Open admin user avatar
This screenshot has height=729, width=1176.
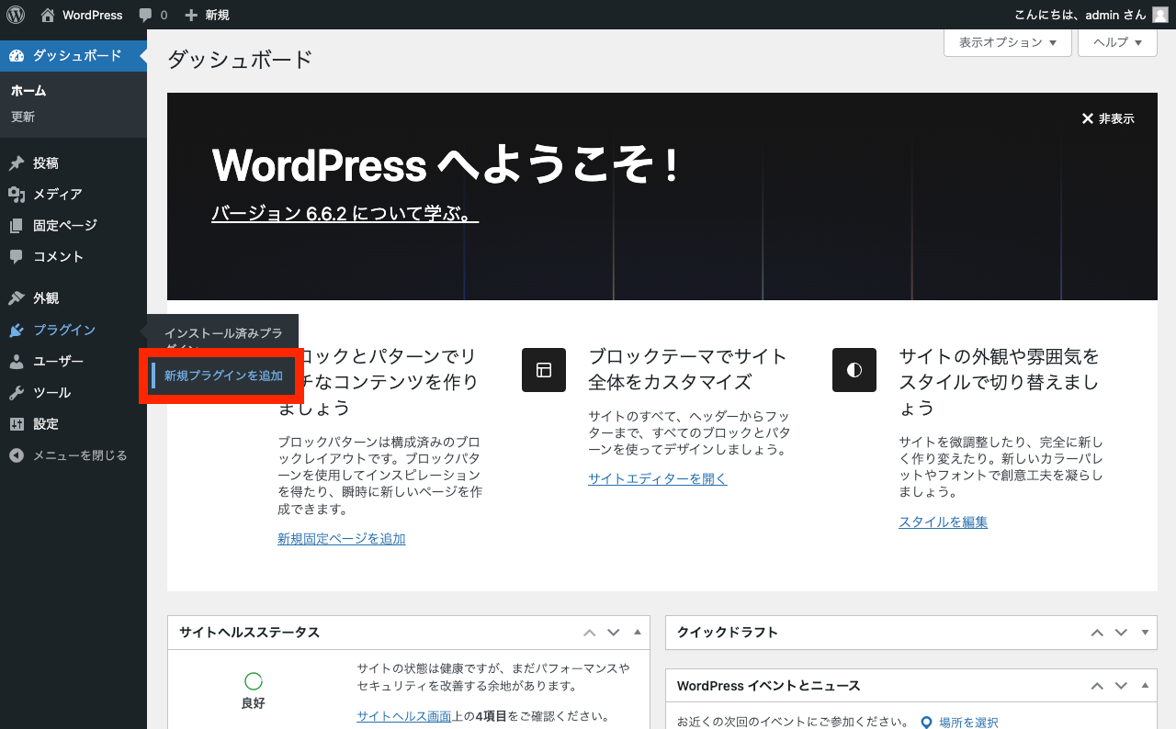pyautogui.click(x=1160, y=15)
